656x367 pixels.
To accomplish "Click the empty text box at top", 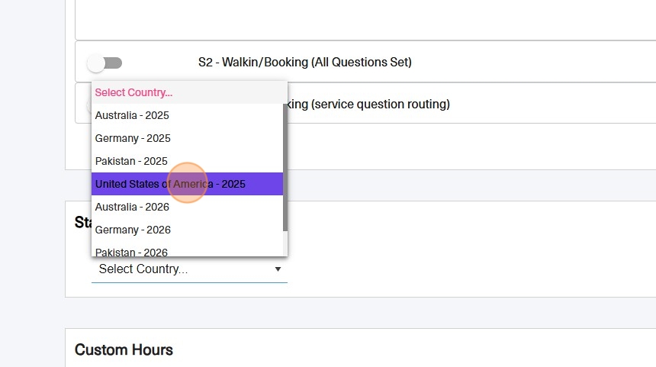I will pyautogui.click(x=365, y=19).
